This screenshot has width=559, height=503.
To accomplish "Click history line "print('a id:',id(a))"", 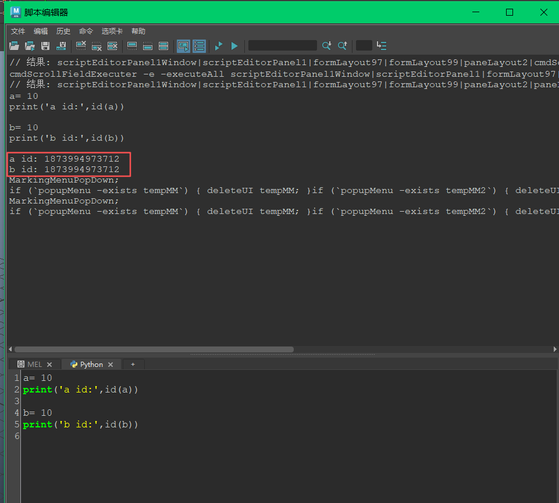I will 66,106.
